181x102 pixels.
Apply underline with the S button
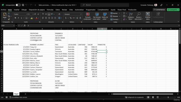click(x=21, y=18)
